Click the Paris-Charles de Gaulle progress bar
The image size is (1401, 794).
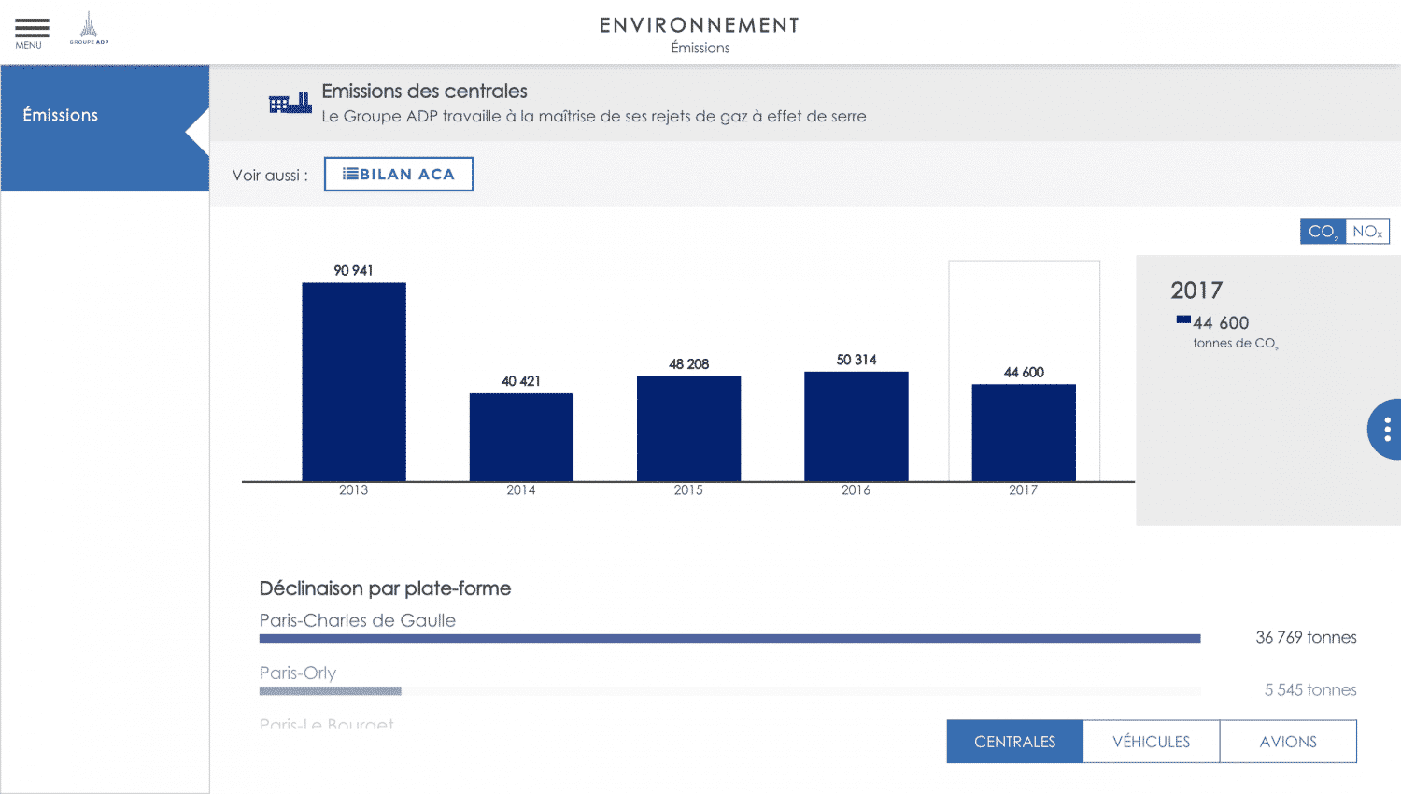pyautogui.click(x=729, y=639)
